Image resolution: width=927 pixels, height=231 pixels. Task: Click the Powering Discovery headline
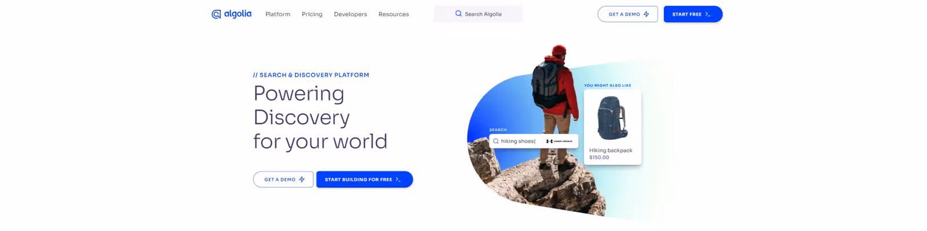[320, 117]
